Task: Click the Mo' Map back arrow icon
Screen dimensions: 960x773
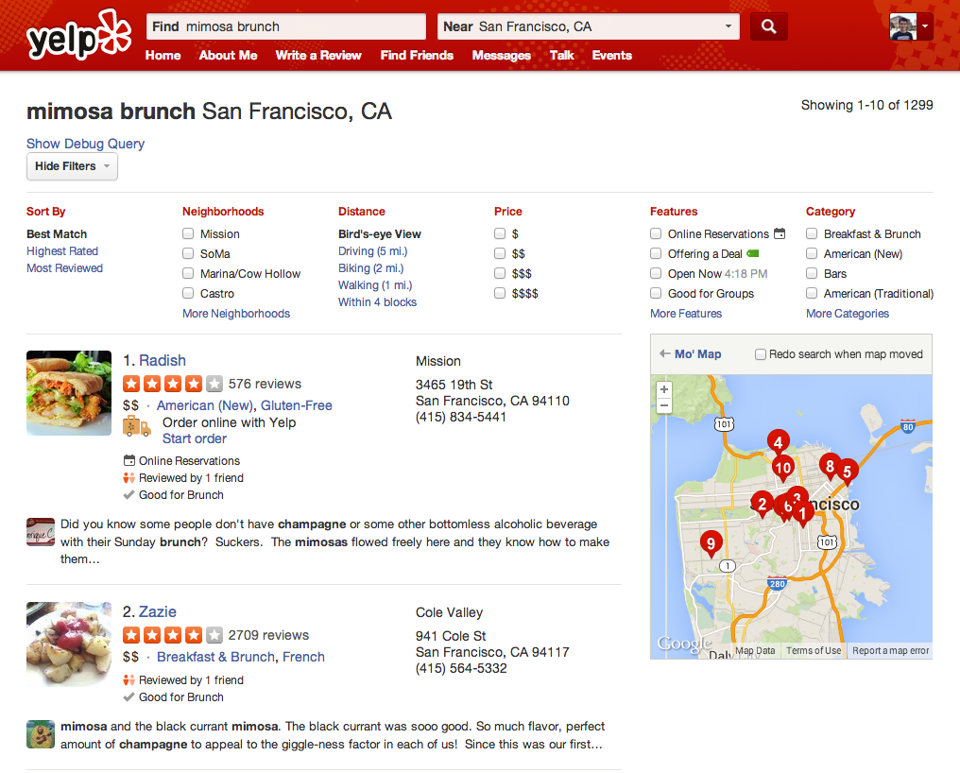Action: (664, 354)
